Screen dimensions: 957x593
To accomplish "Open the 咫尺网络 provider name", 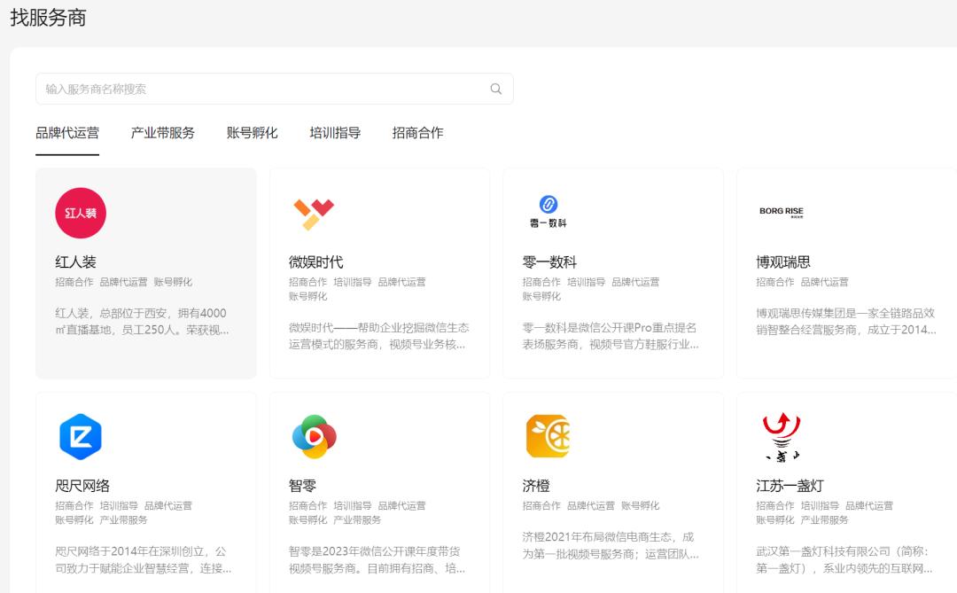I will pyautogui.click(x=82, y=486).
